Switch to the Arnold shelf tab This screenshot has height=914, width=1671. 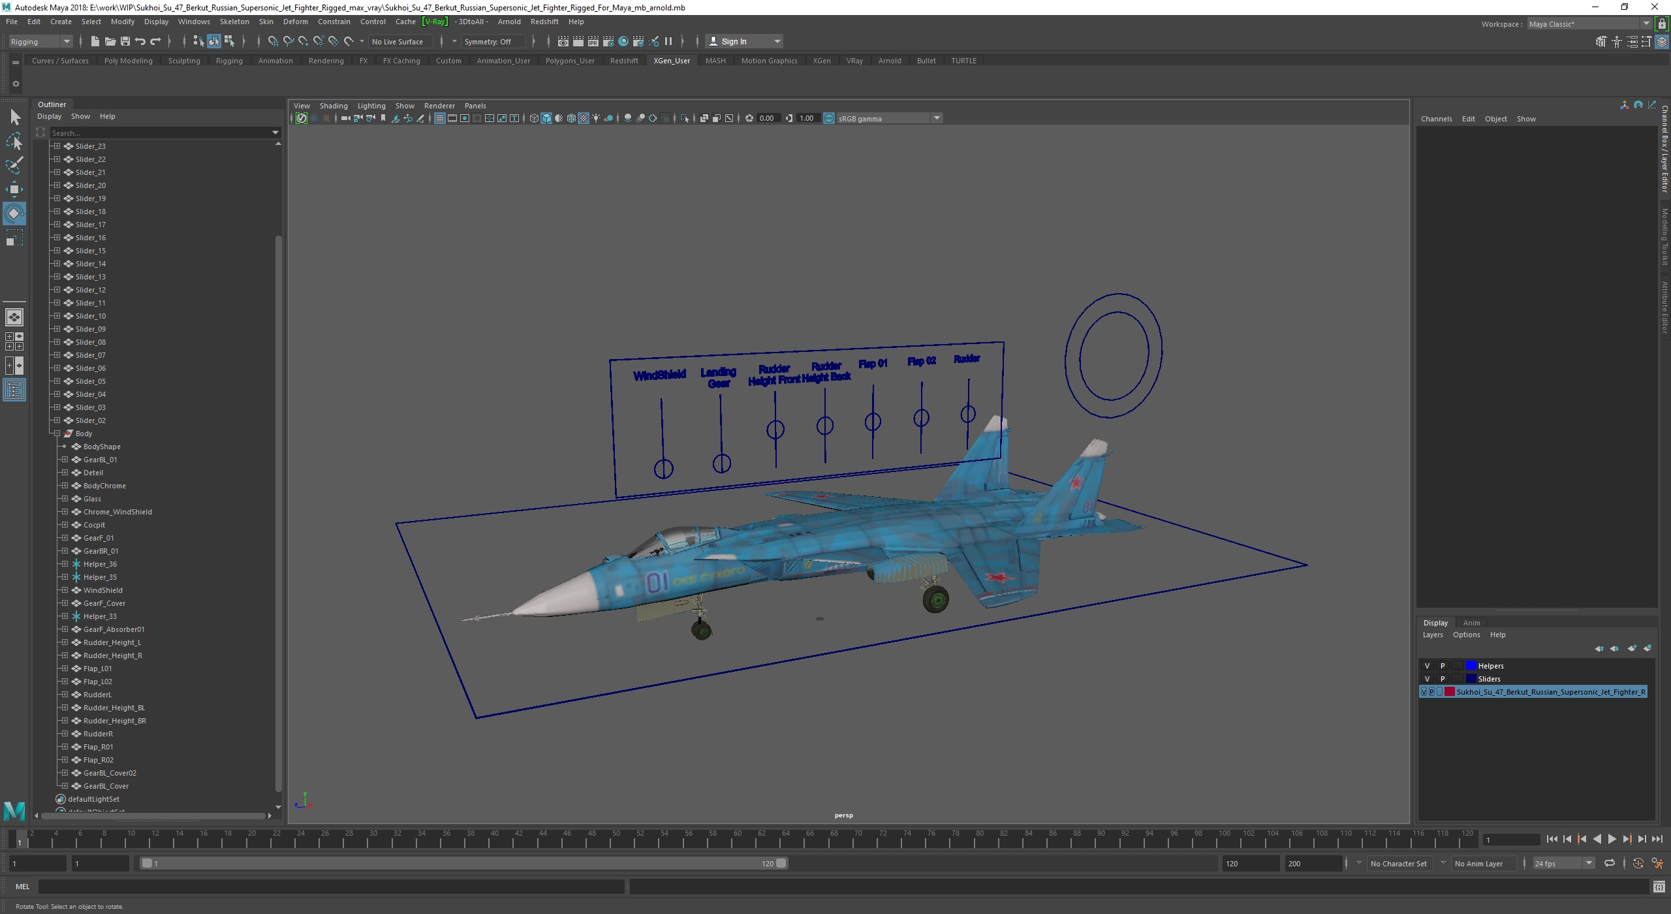click(889, 61)
